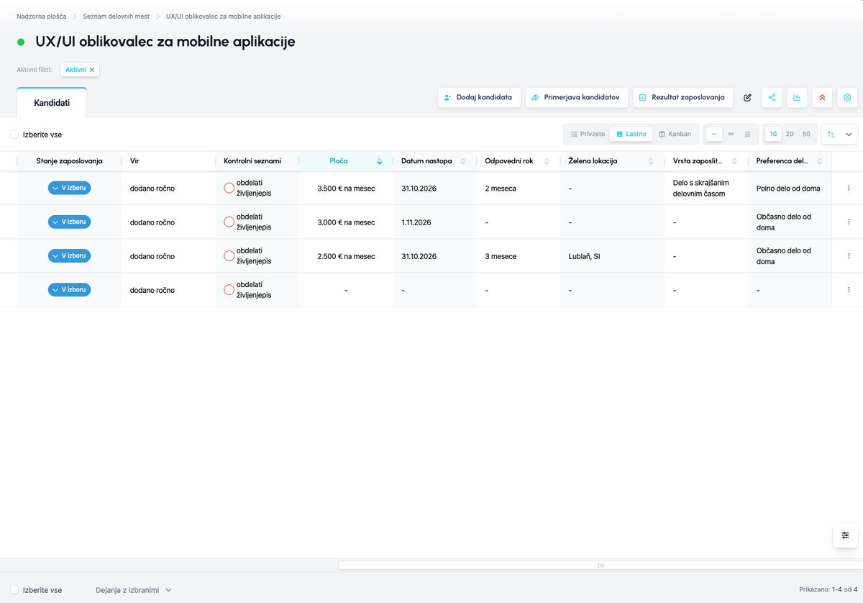
Task: Select compact row density icon
Action: (714, 135)
